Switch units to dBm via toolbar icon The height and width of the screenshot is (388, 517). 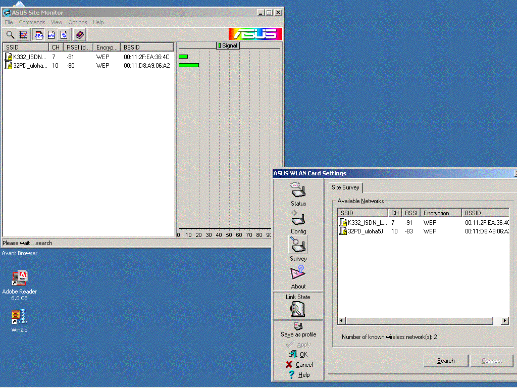pyautogui.click(x=39, y=34)
